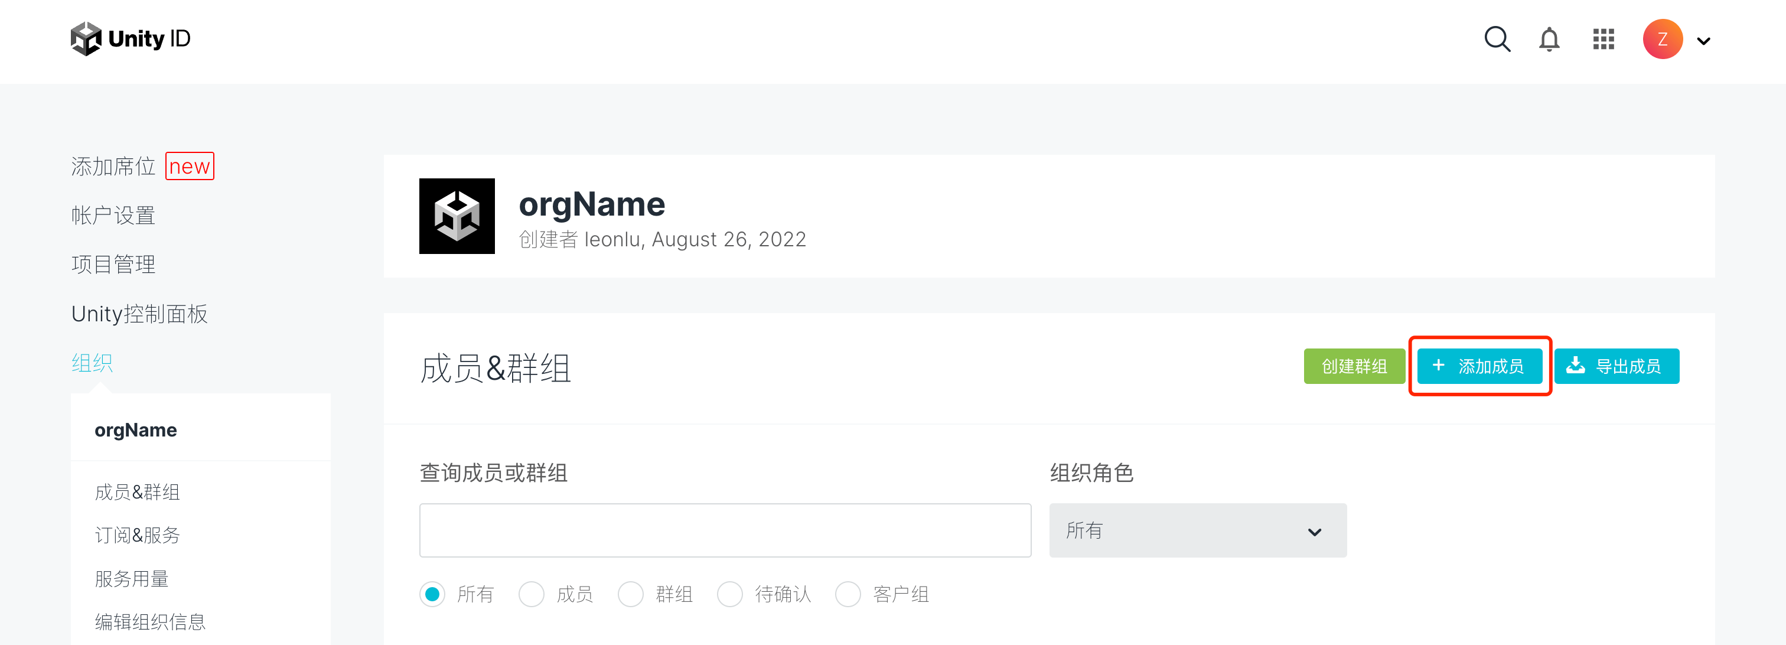Select the 成员 radio button
Screen dimensions: 1786x645
tap(532, 594)
